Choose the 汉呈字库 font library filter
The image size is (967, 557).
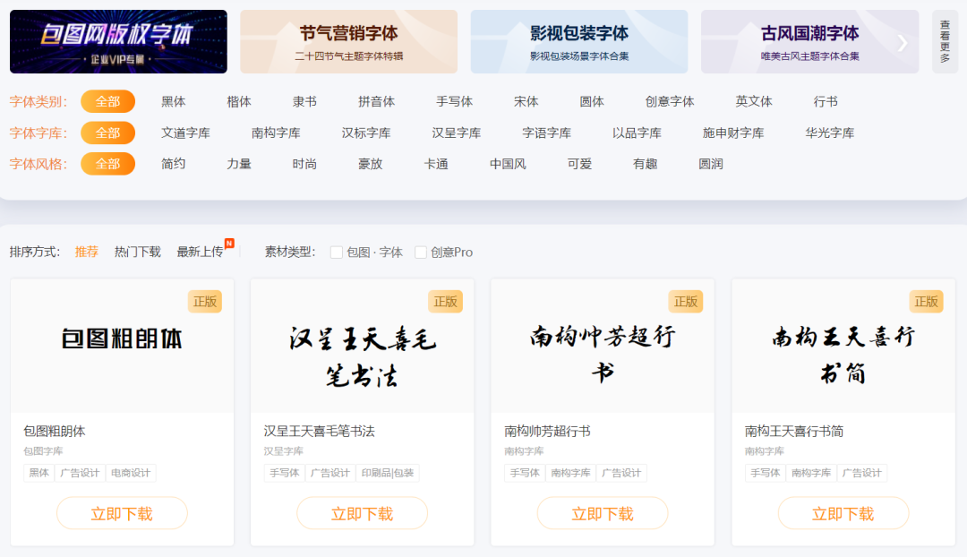pos(457,133)
